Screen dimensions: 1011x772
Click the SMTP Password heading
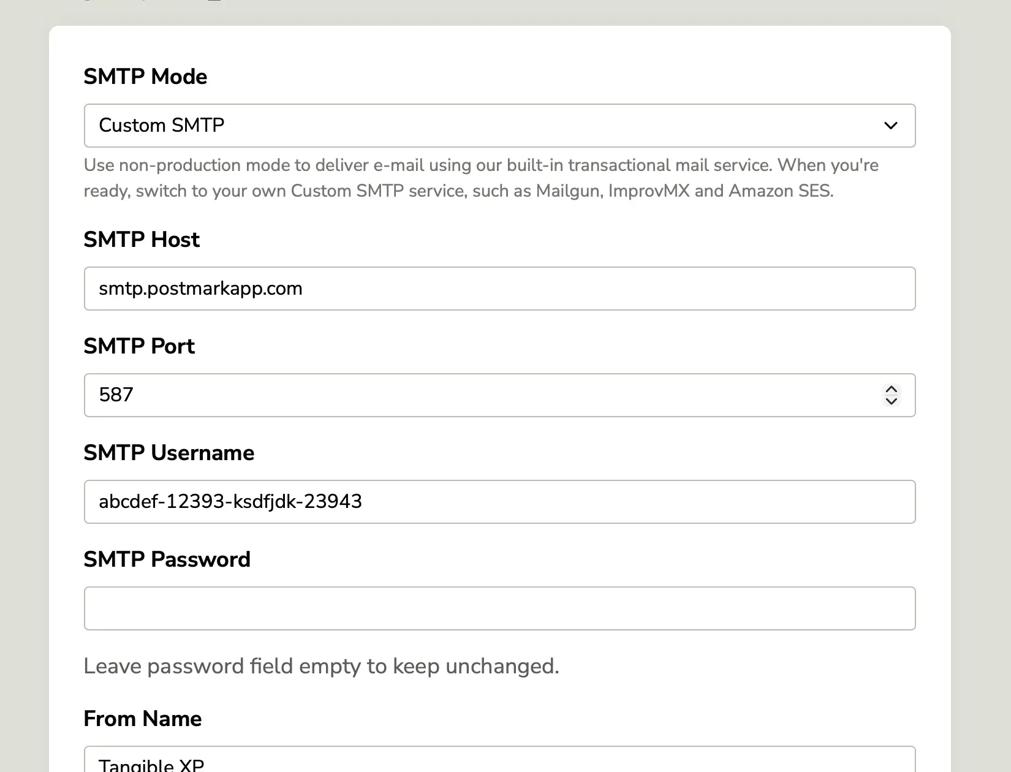click(x=167, y=559)
